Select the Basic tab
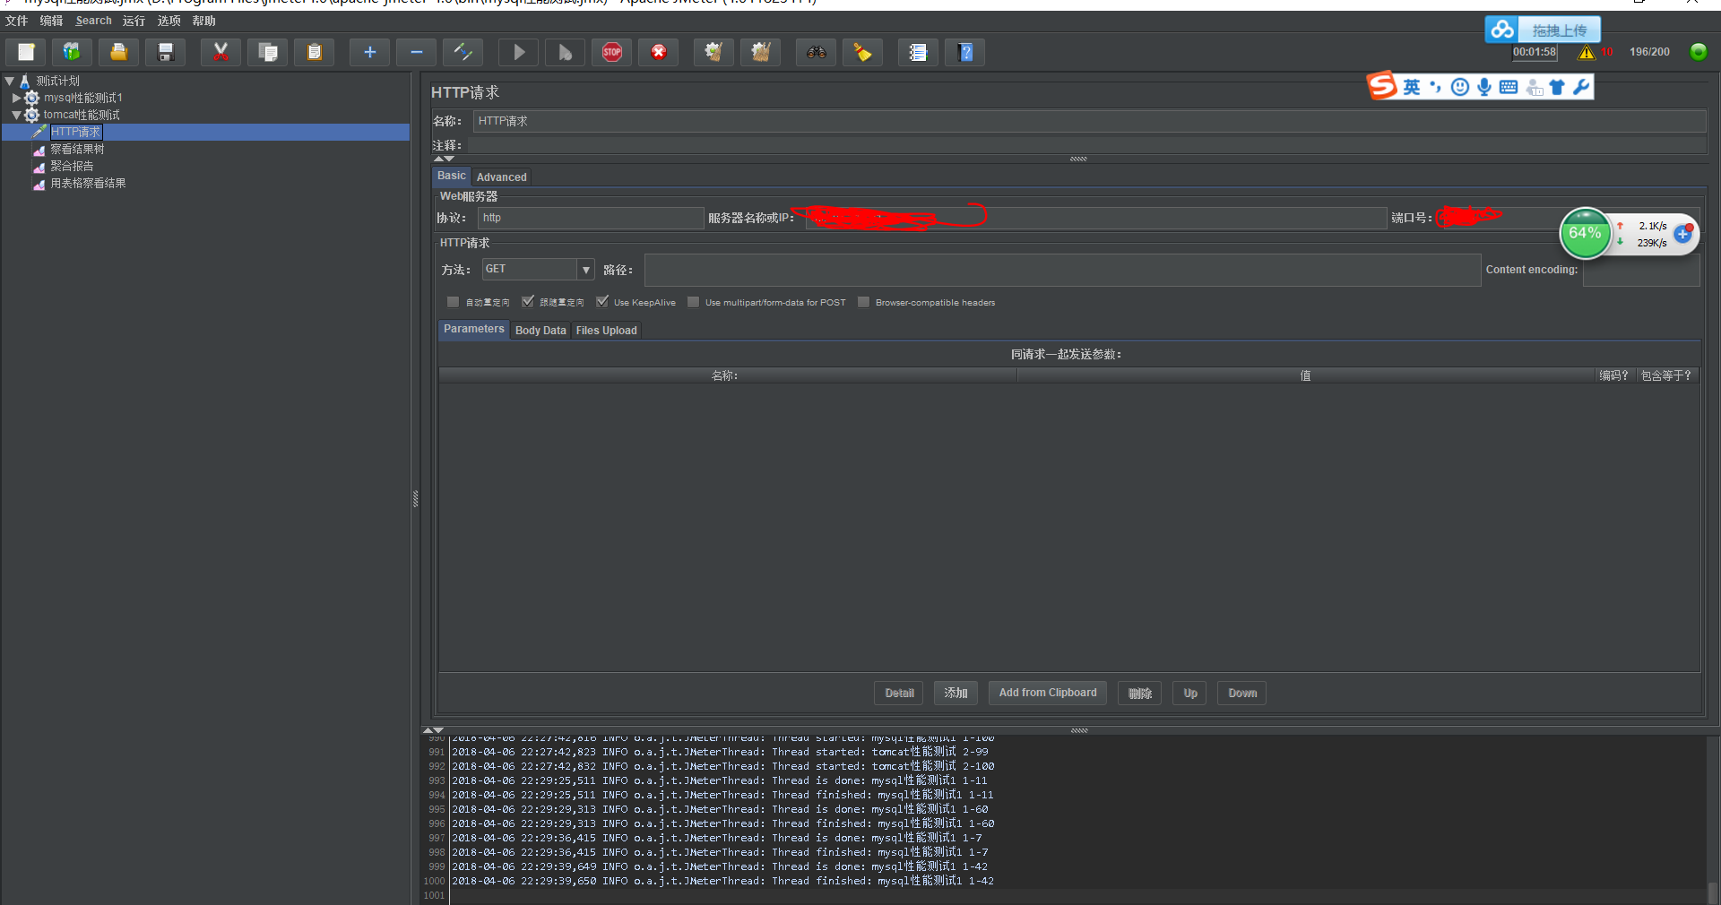The image size is (1721, 905). (x=452, y=176)
